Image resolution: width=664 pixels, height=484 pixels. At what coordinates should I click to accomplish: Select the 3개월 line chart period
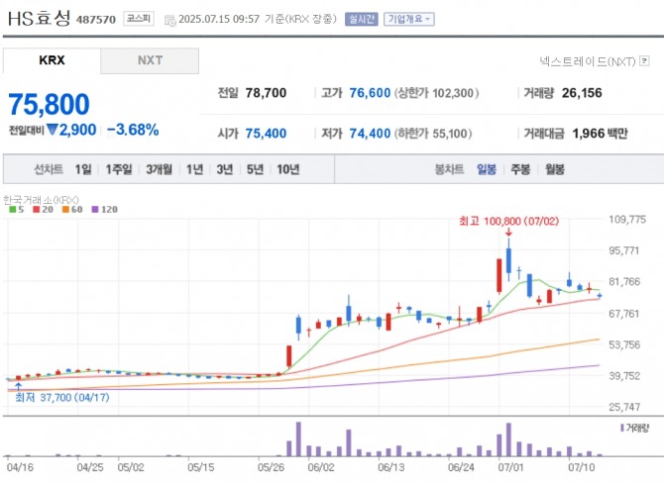[160, 169]
